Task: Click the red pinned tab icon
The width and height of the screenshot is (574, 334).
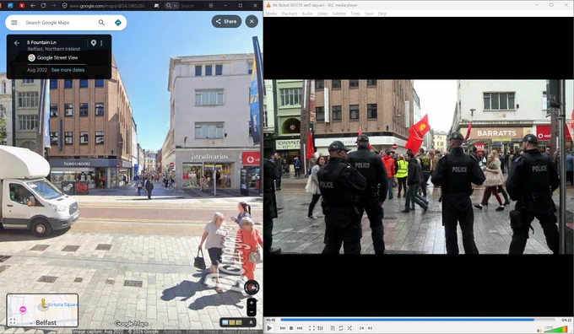Action: 22,6
